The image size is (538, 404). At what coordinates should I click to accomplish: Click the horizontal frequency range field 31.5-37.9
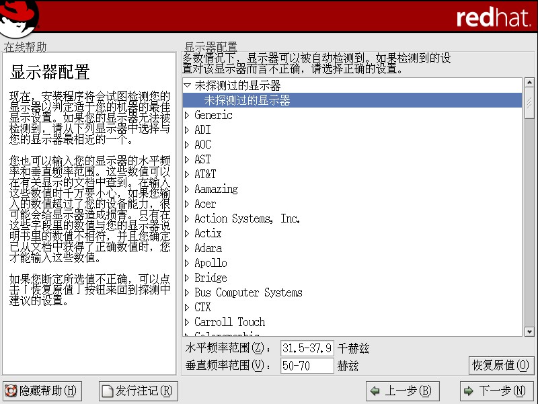307,348
